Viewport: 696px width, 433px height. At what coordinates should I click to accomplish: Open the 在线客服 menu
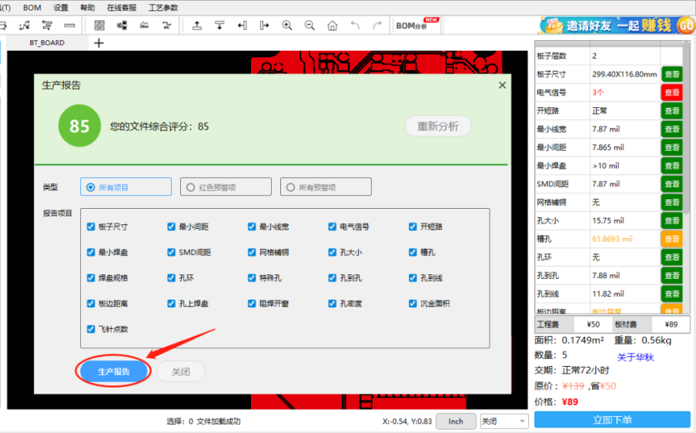122,8
